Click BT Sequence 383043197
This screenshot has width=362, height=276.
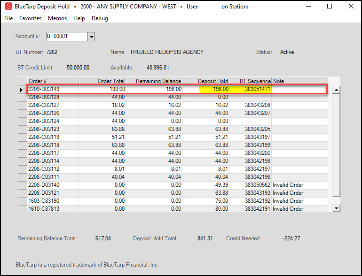pos(251,137)
